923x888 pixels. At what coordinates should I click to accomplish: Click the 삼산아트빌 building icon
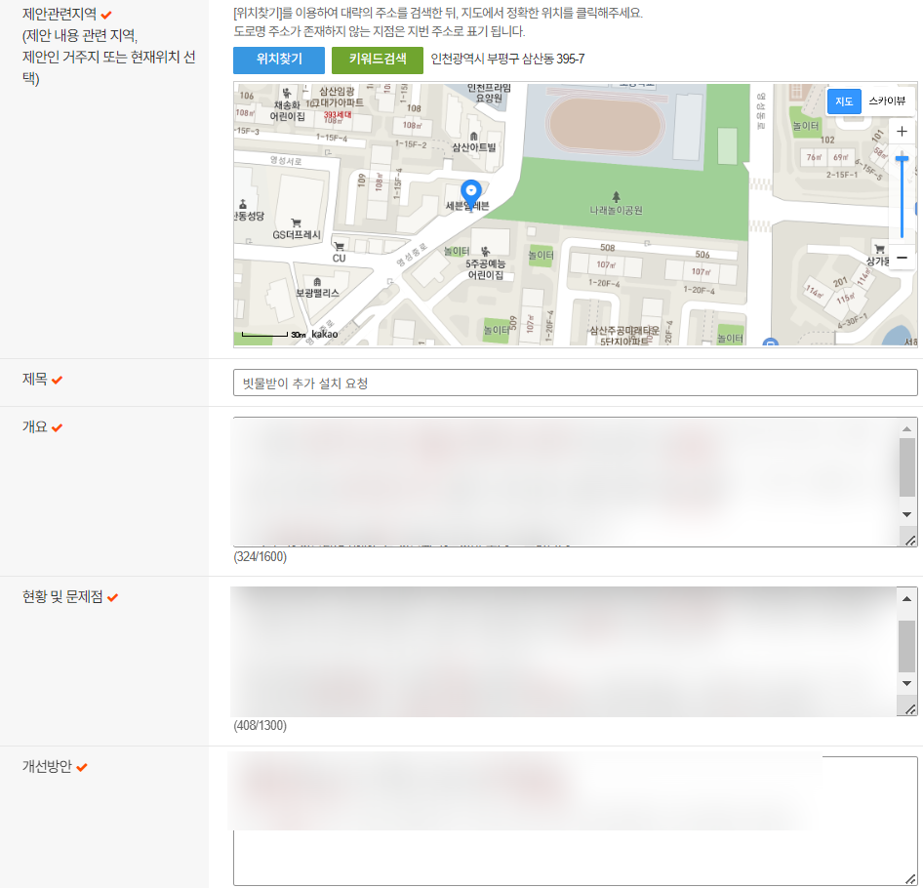(473, 135)
